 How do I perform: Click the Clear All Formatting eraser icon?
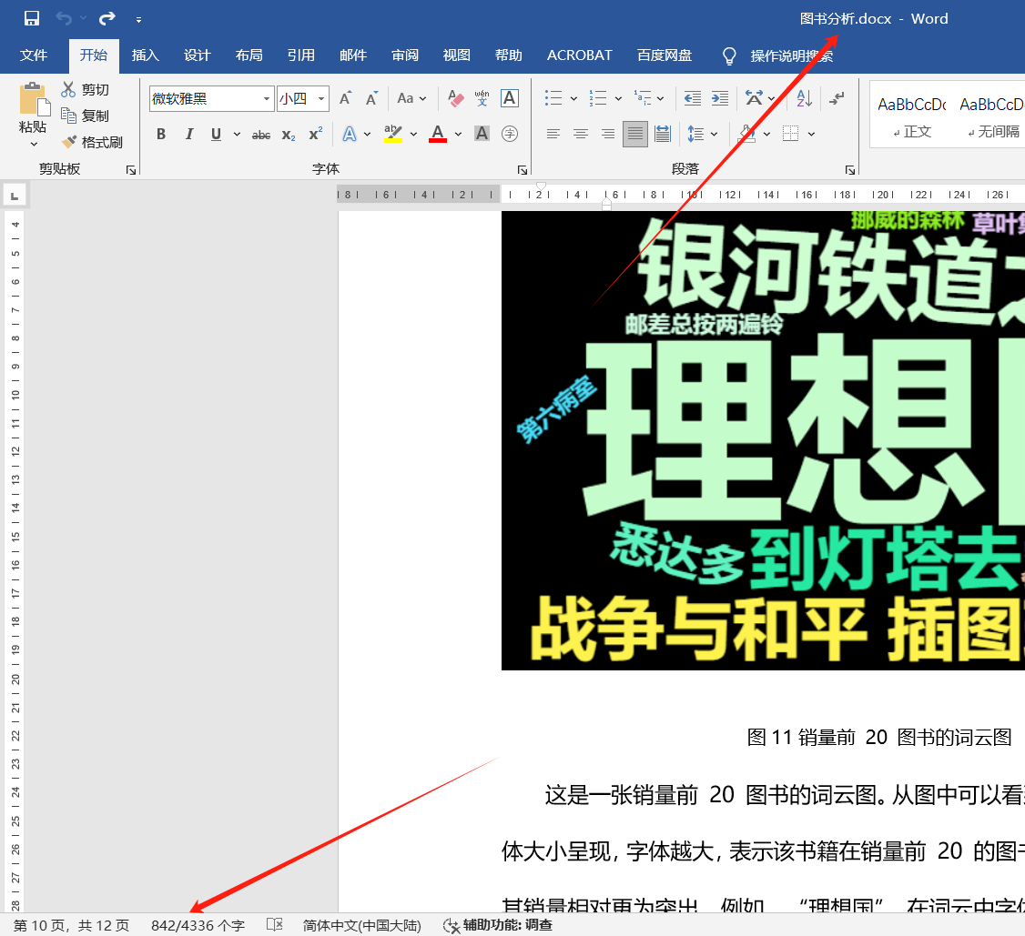click(456, 98)
